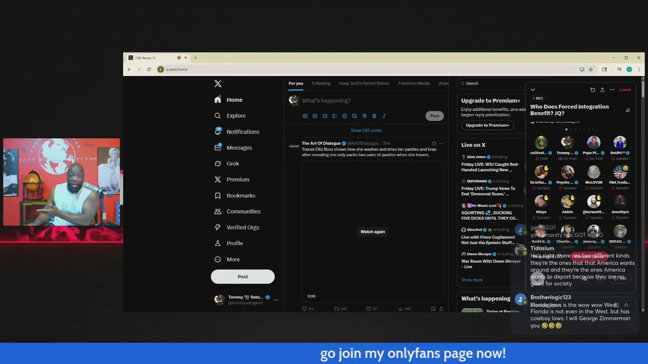Bookmark this page with the star icon
Viewport: 648px width, 364px height.
click(x=591, y=69)
